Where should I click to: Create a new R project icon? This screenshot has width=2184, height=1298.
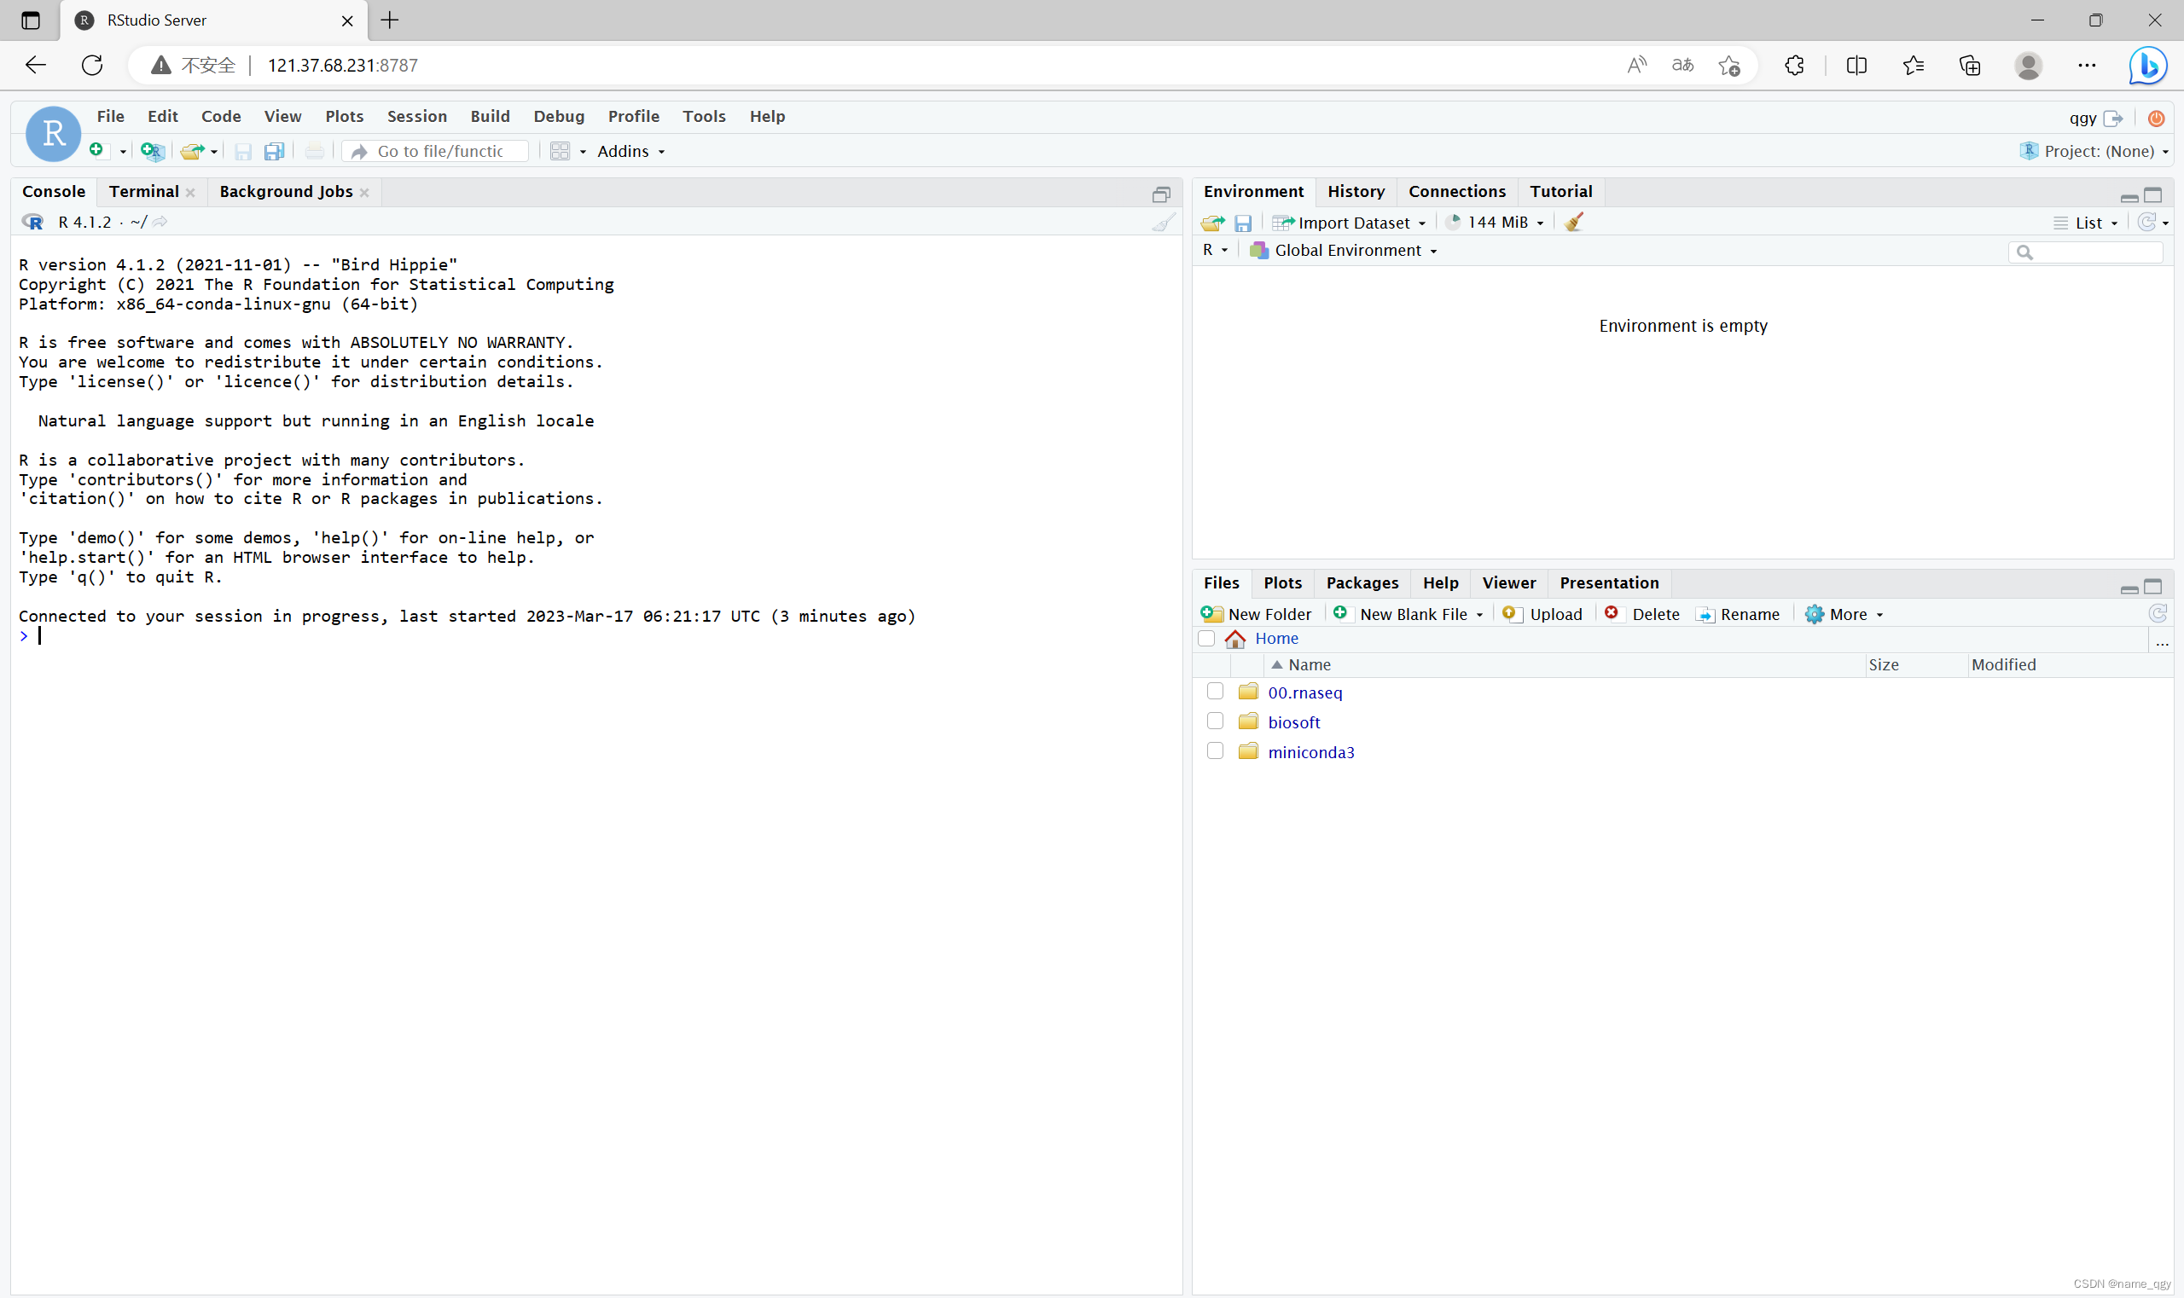coord(152,151)
